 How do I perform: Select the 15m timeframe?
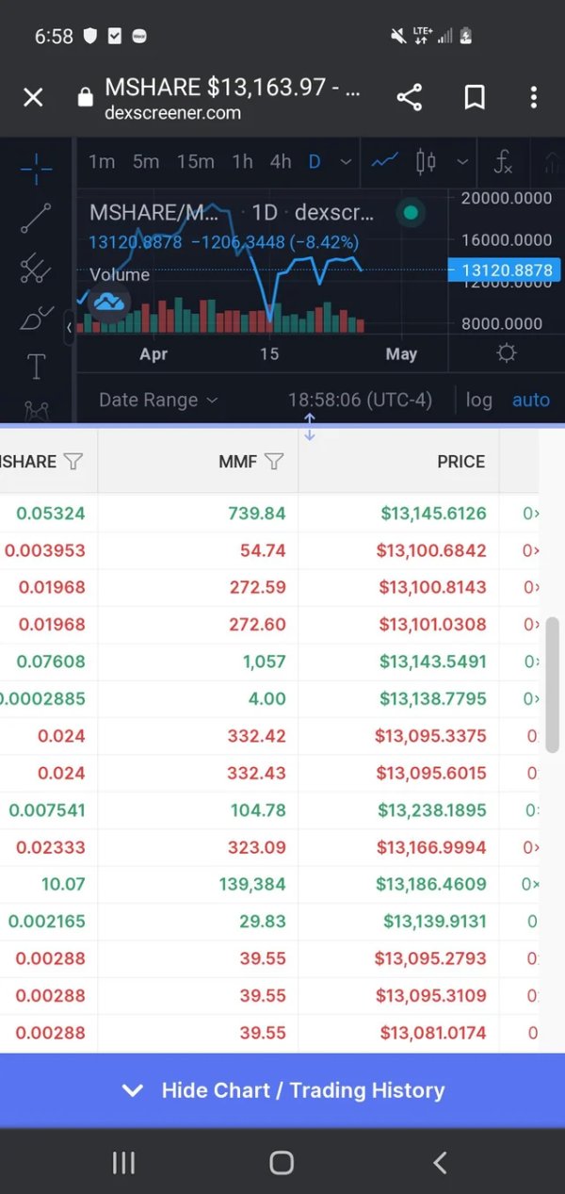(x=195, y=162)
